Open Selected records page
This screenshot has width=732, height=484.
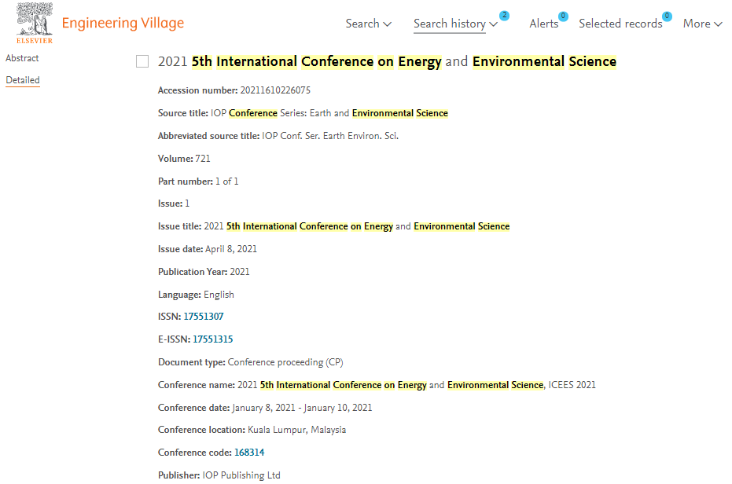tap(620, 24)
